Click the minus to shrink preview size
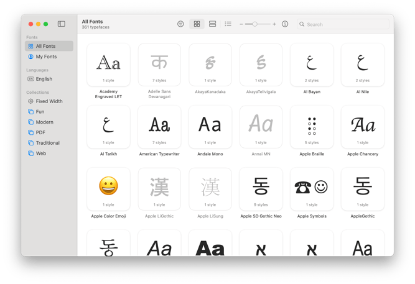415x284 pixels. 241,24
